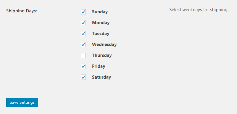Click the Save Settings button
This screenshot has height=114, width=237.
(x=22, y=103)
